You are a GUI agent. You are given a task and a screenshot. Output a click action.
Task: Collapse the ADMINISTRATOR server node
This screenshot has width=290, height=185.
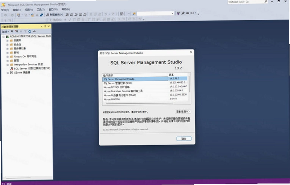click(3, 37)
